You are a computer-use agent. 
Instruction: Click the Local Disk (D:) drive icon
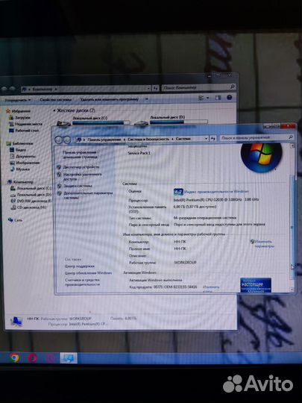pos(141,123)
